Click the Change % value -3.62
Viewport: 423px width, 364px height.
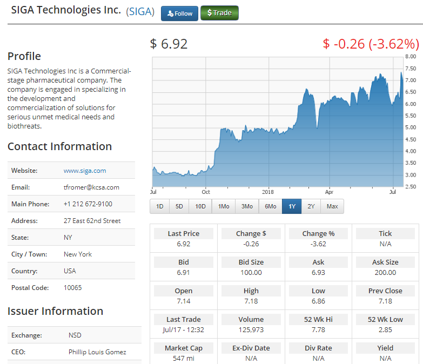318,244
